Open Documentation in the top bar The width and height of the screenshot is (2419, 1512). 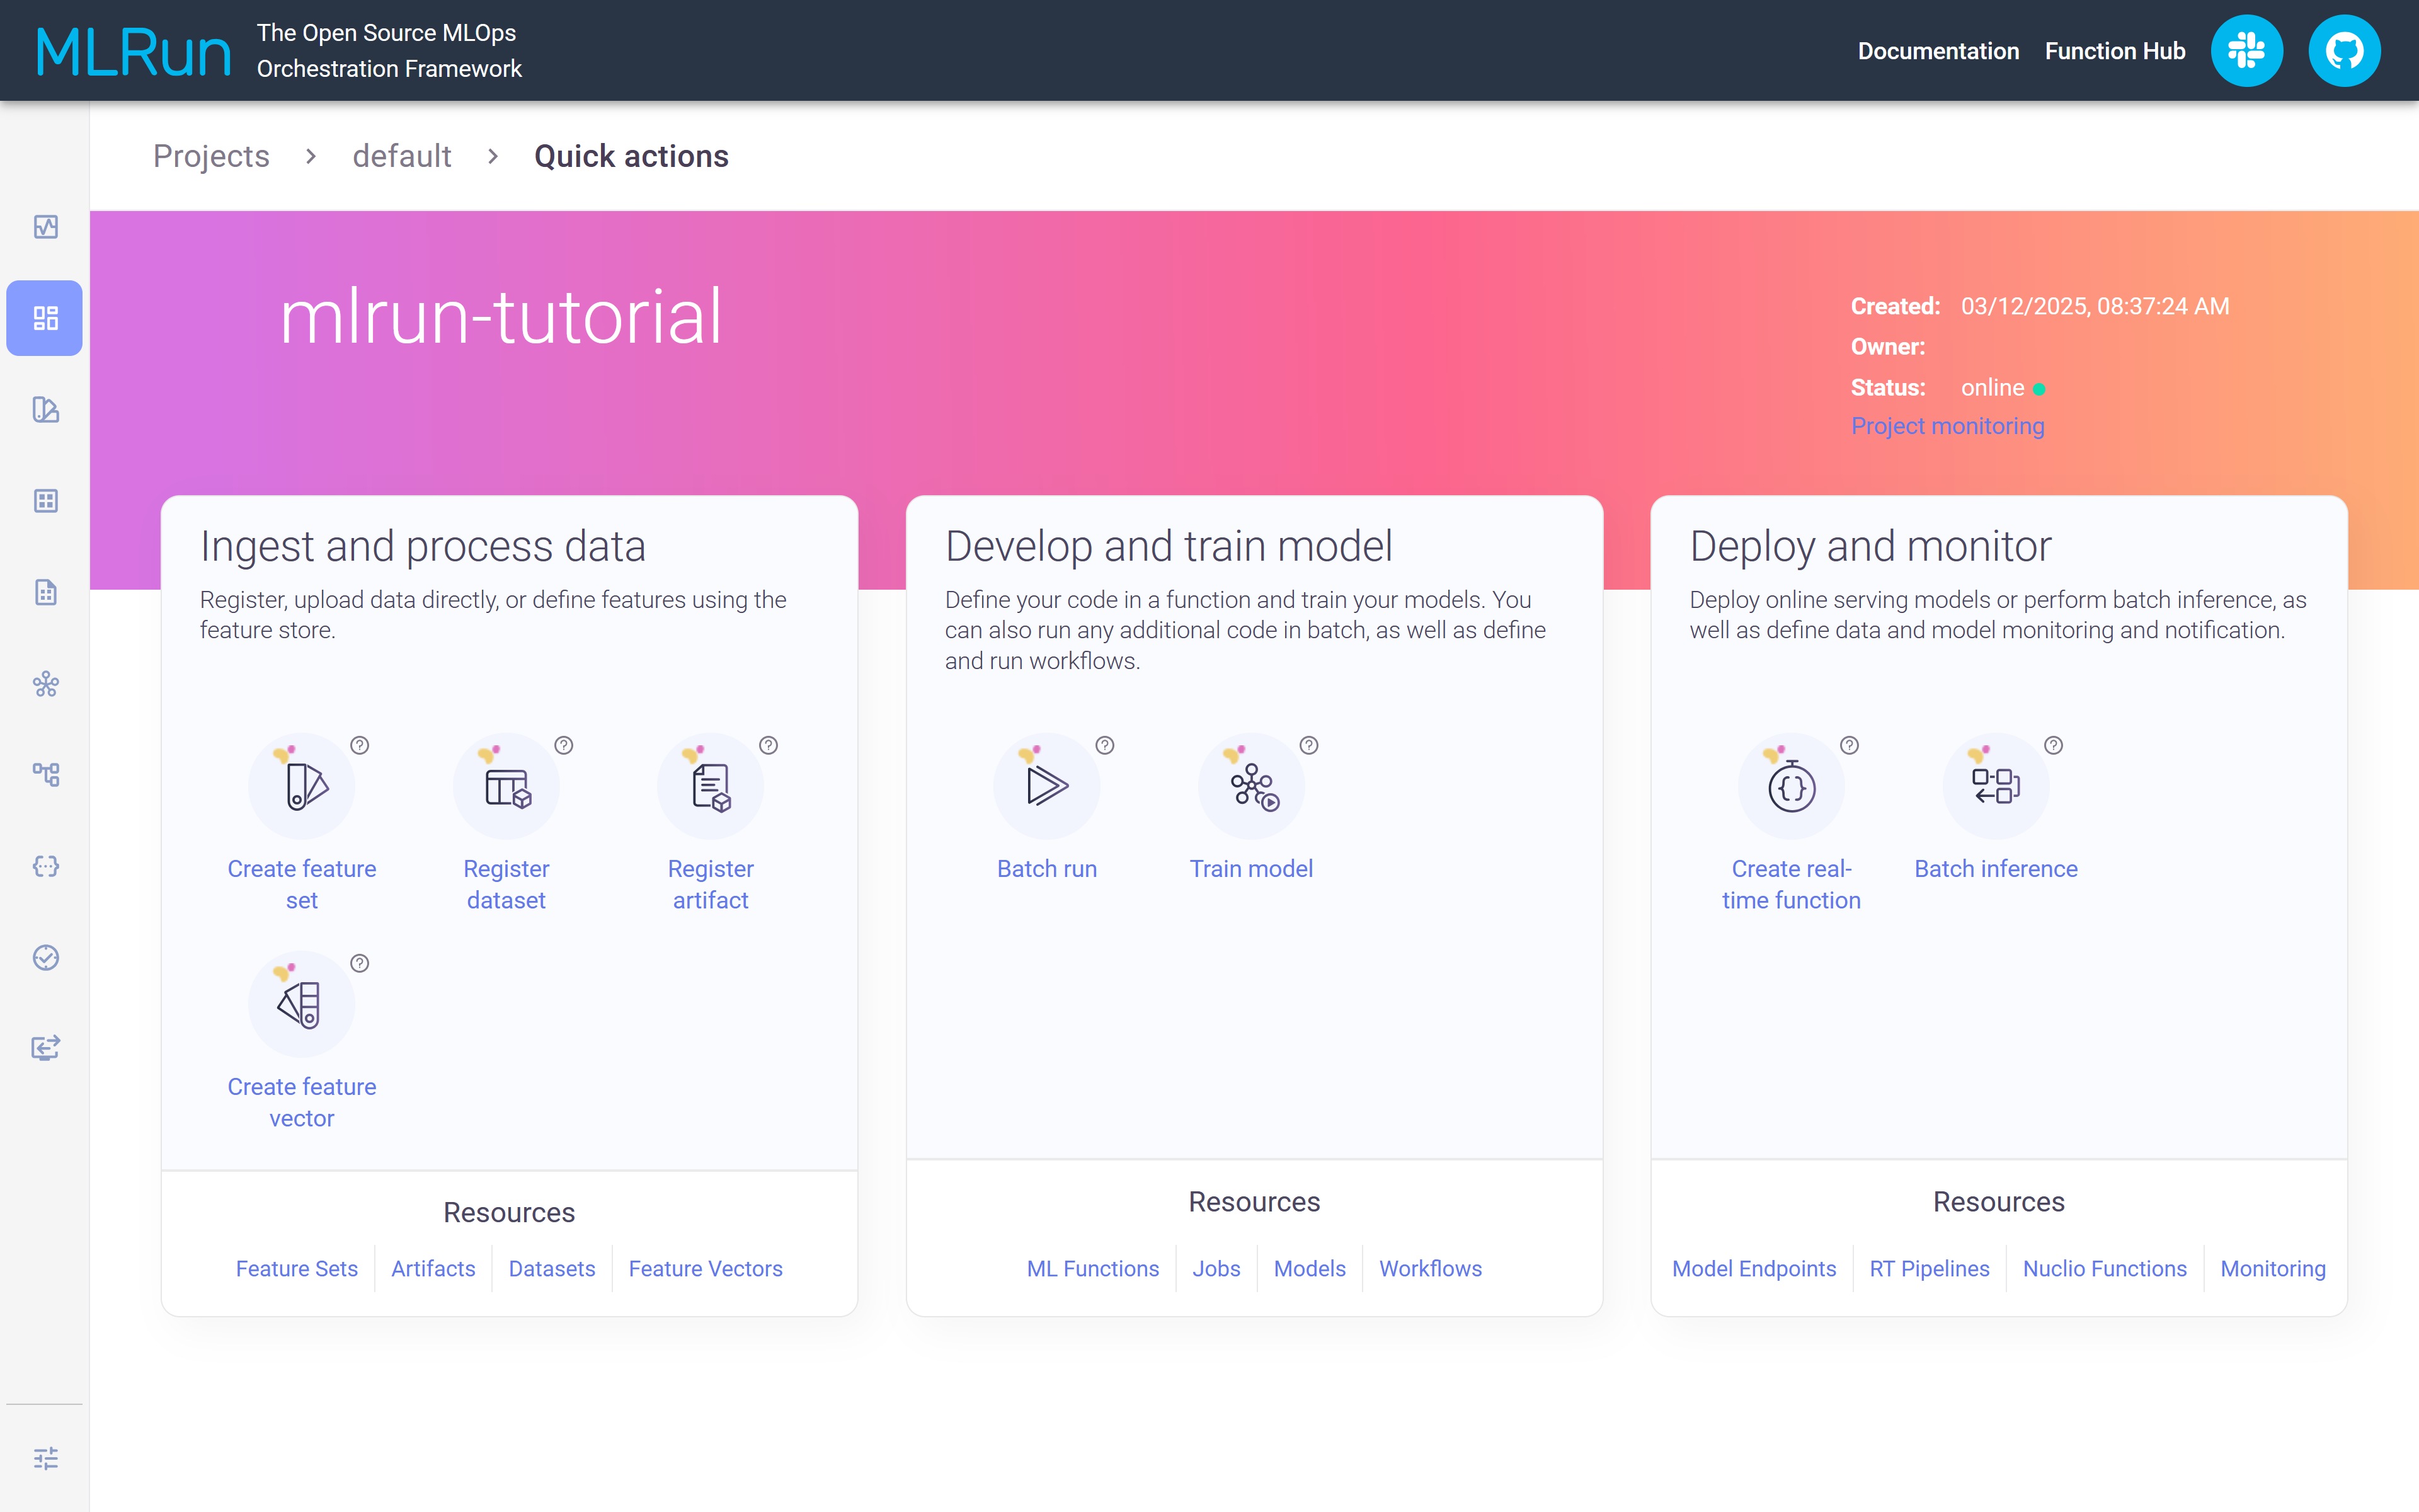(x=1937, y=51)
